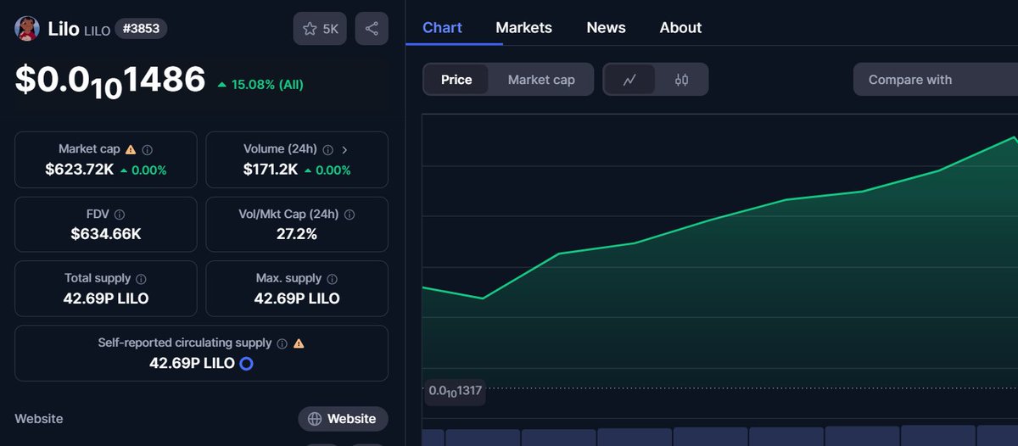Click the Lilo coin name heading
Image resolution: width=1018 pixels, height=446 pixels.
point(64,28)
